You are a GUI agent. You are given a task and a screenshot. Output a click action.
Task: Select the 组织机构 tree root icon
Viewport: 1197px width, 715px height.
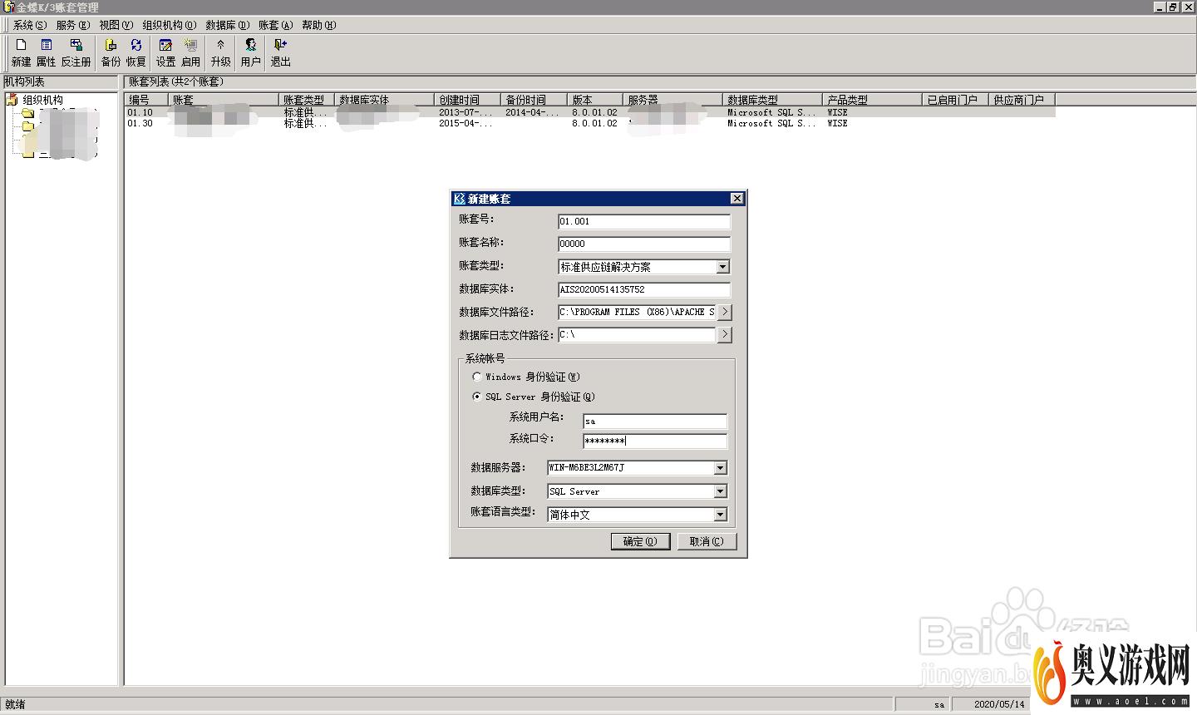(x=12, y=100)
